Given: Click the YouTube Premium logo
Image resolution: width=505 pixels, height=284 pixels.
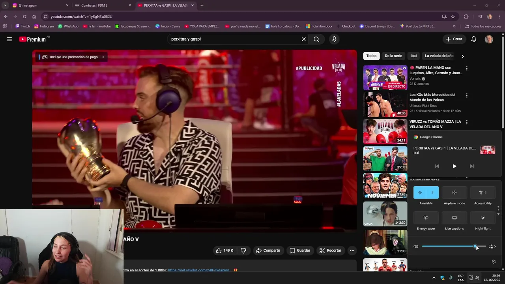Looking at the screenshot, I should (x=33, y=39).
